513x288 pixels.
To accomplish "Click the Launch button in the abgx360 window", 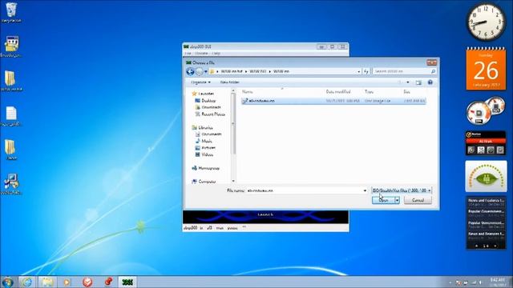I will click(x=265, y=214).
